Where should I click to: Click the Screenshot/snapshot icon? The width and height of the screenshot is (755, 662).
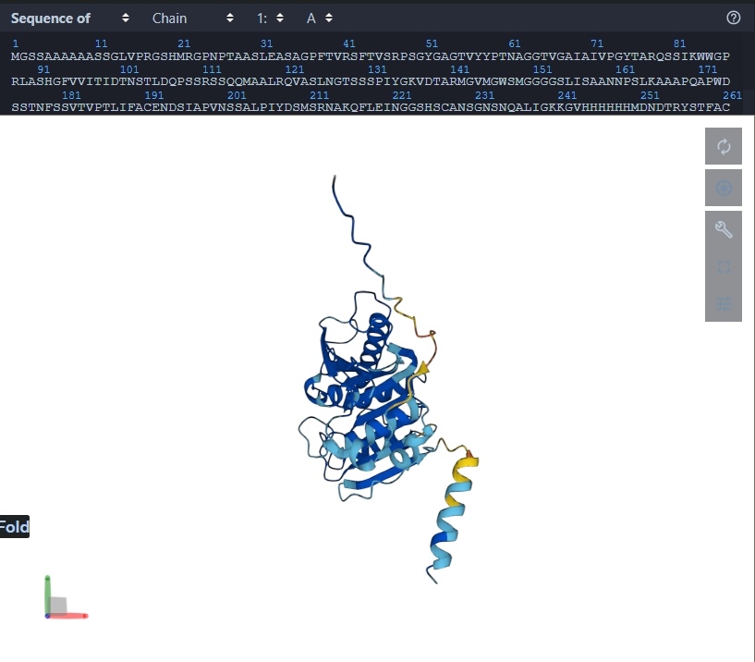tap(724, 188)
